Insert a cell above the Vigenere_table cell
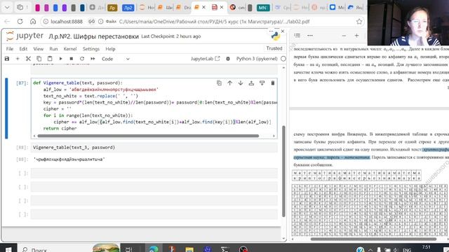Viewport: 449px width, 252px height. (x=251, y=83)
